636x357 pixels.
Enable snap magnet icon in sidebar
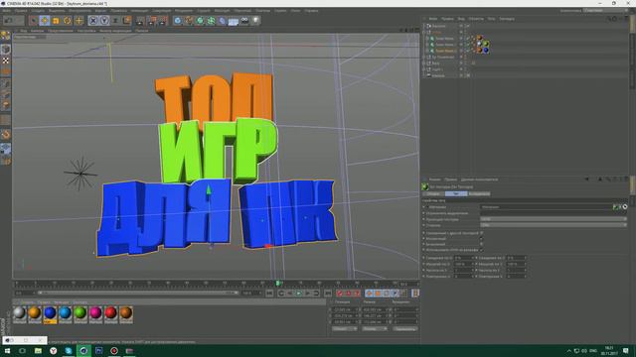[x=6, y=135]
